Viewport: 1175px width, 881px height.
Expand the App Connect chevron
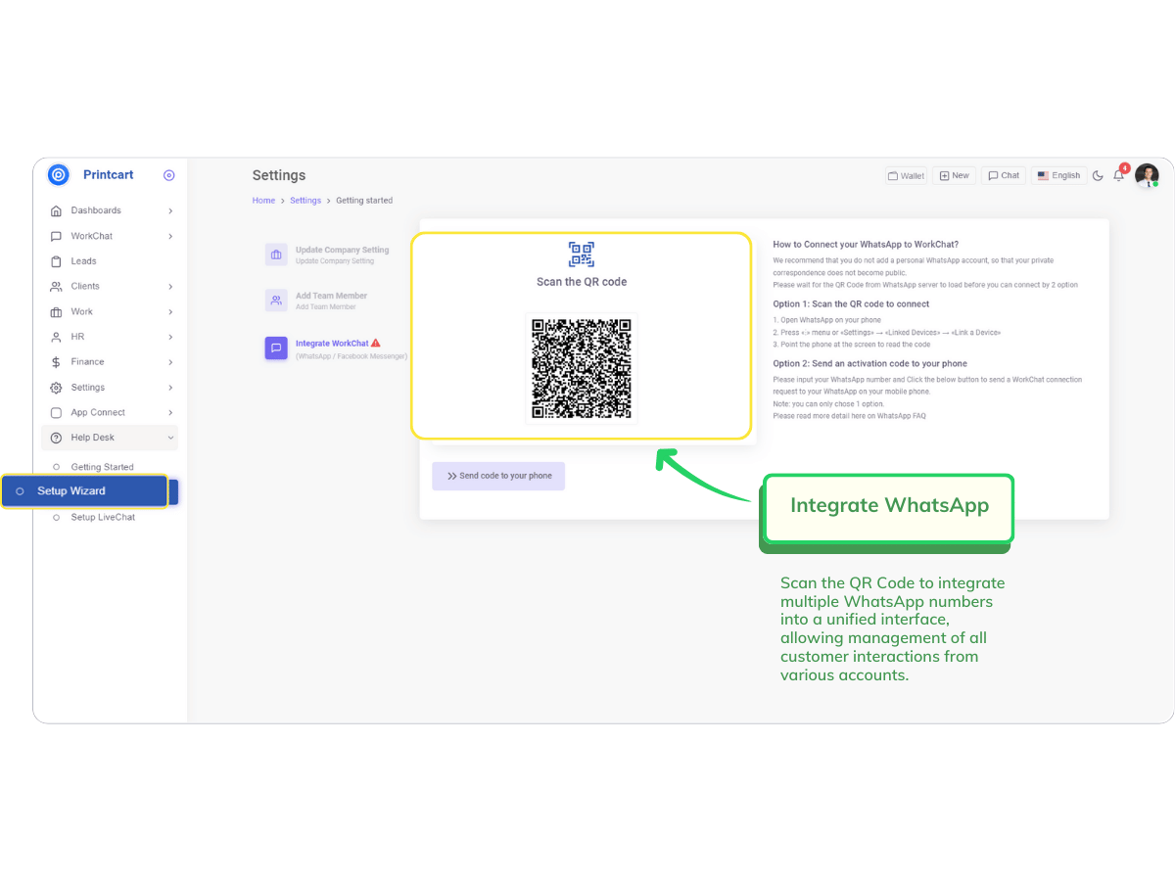click(170, 413)
